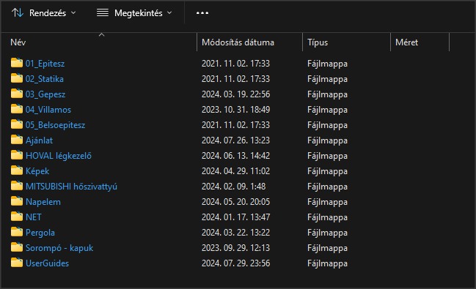Select the 03_Gepesz folder name
Image resolution: width=476 pixels, height=289 pixels.
45,94
